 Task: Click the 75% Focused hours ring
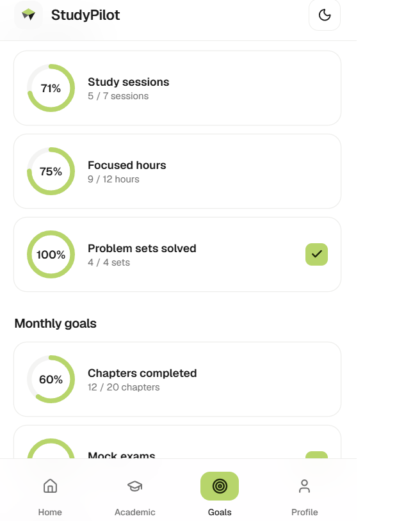(51, 171)
